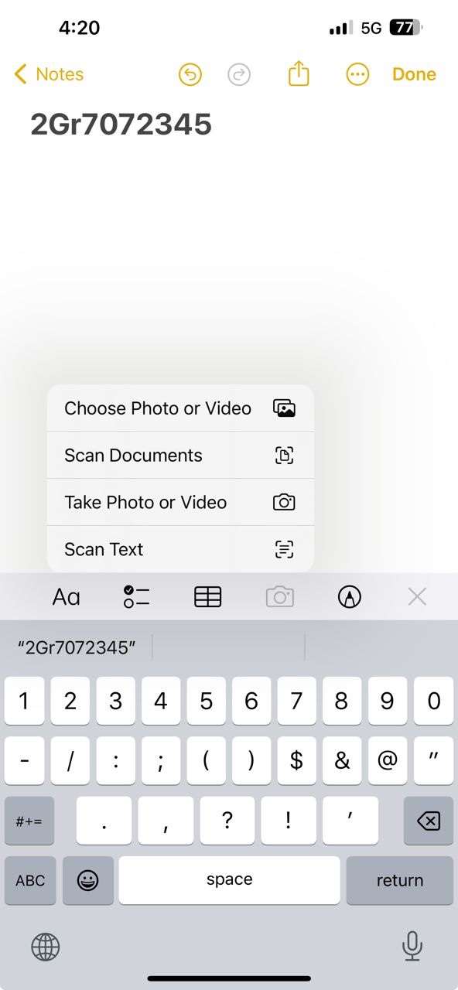
Task: Tap the undo arrow icon
Action: pos(190,74)
